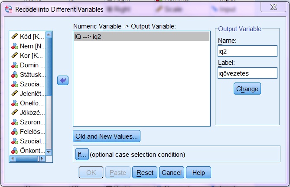Click the arrow button to move the variable back
The image size is (290, 187).
[63, 81]
